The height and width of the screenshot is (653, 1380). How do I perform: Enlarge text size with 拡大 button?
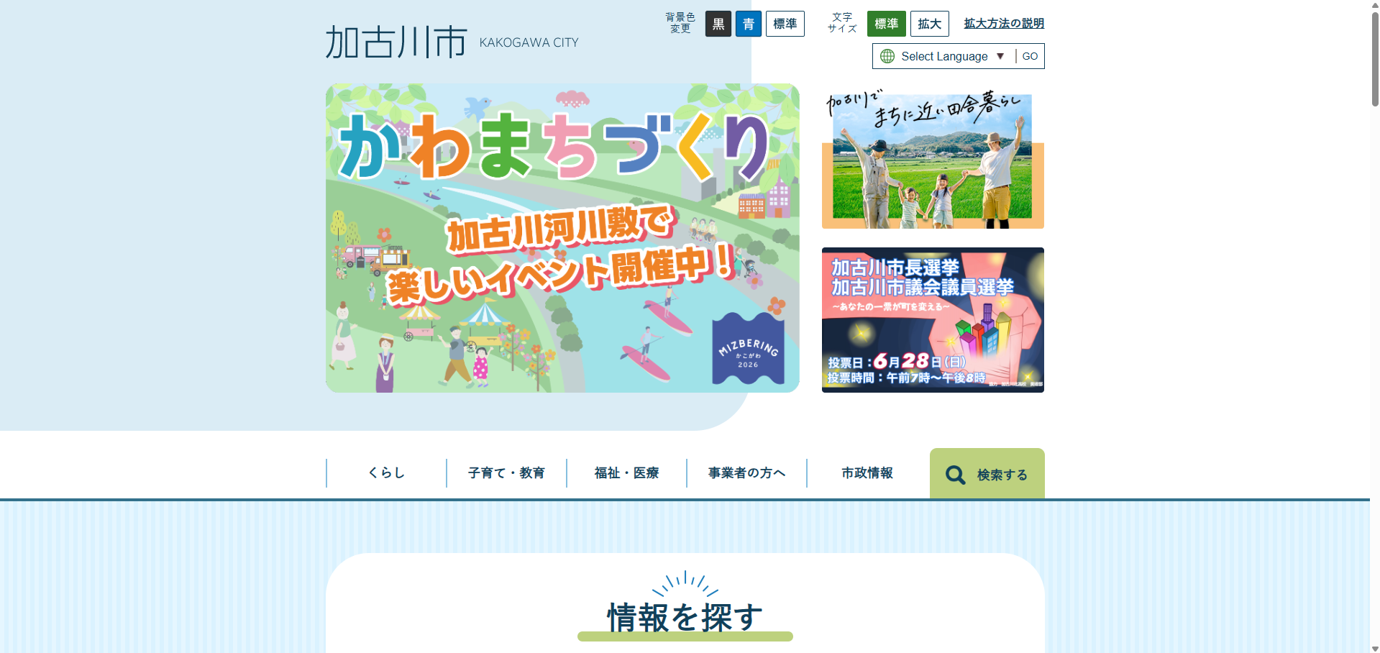click(x=930, y=24)
